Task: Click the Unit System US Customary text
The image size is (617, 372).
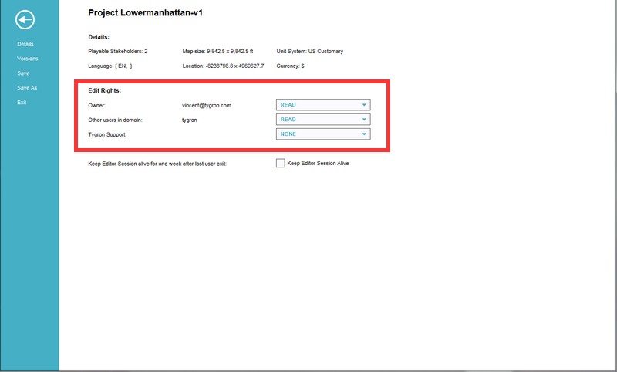Action: point(309,52)
